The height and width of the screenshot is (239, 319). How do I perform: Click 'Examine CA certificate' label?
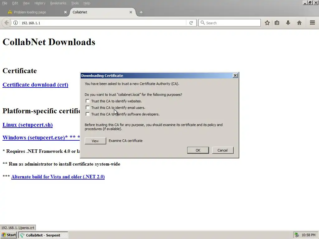126,141
